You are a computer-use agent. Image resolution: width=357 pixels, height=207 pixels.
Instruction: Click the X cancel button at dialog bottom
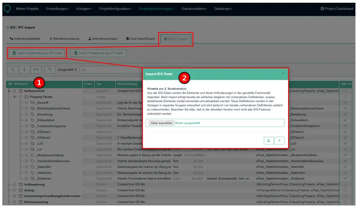click(279, 140)
